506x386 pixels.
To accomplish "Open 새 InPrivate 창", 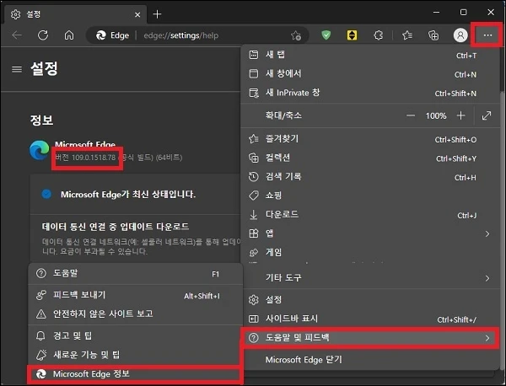I will click(370, 93).
